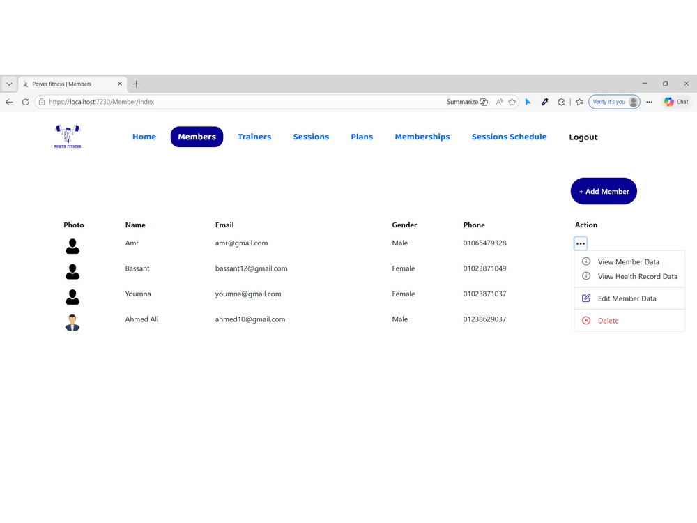Go to the Trainers page

pos(254,137)
